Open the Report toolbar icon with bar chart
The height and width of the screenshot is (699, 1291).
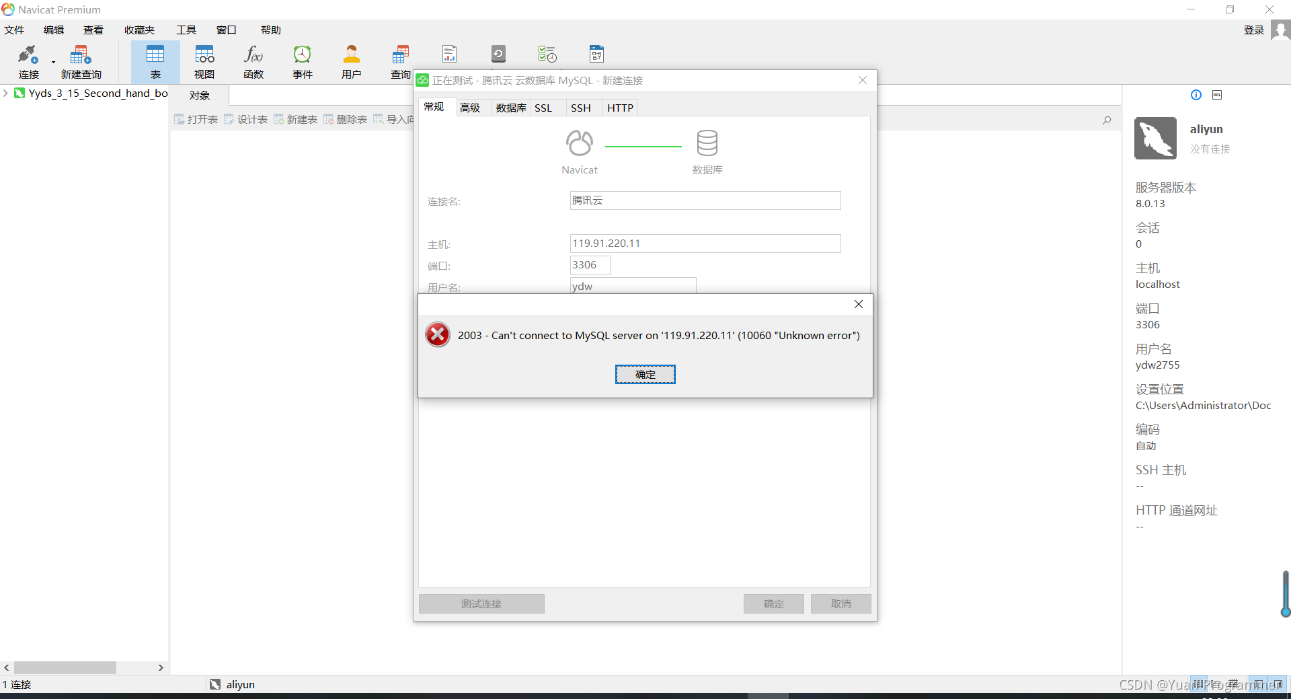pos(450,54)
